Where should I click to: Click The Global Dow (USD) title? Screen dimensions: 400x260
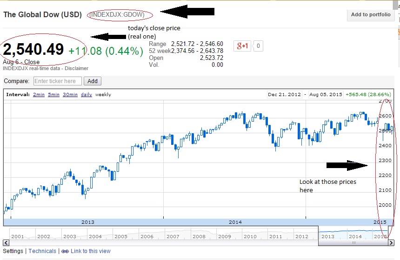[x=42, y=14]
